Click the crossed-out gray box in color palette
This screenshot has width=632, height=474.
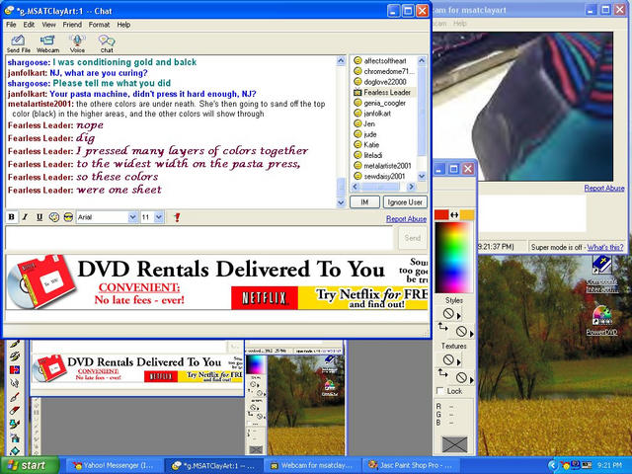click(454, 444)
